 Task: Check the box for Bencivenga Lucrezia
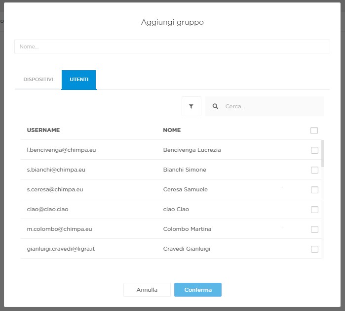[x=314, y=150]
